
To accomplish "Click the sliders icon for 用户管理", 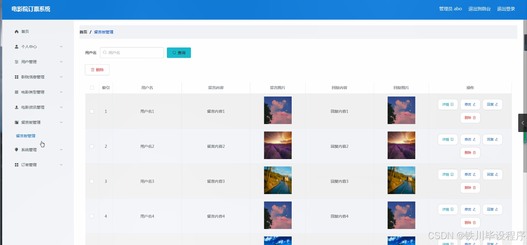I will [16, 62].
